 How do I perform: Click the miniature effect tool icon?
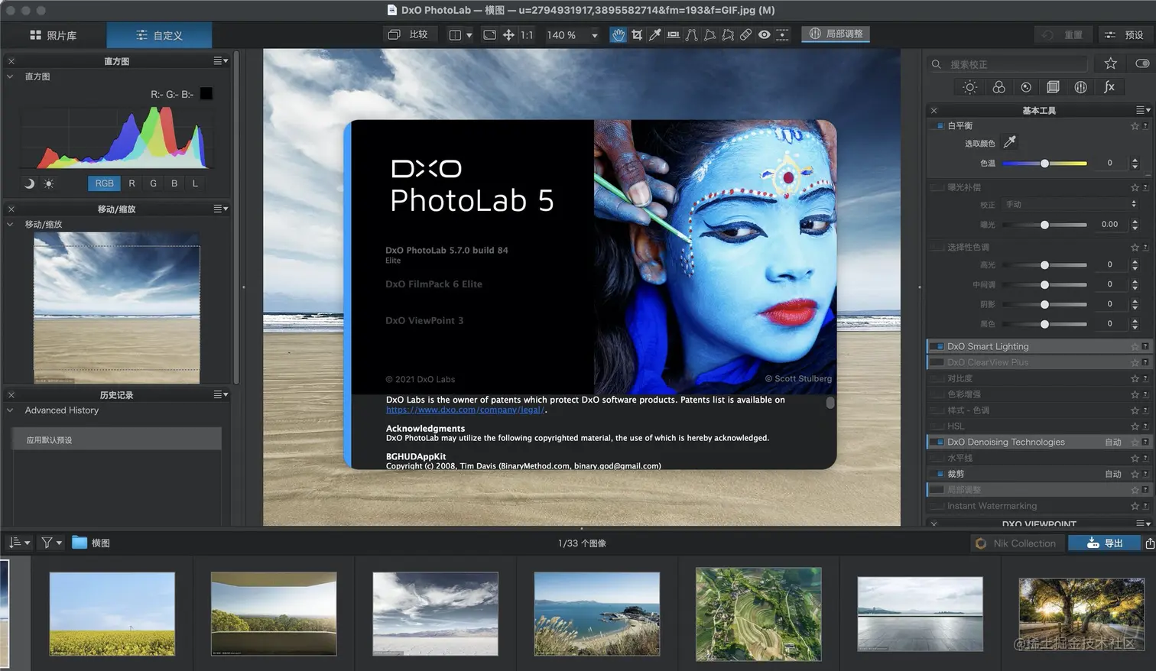tap(782, 34)
